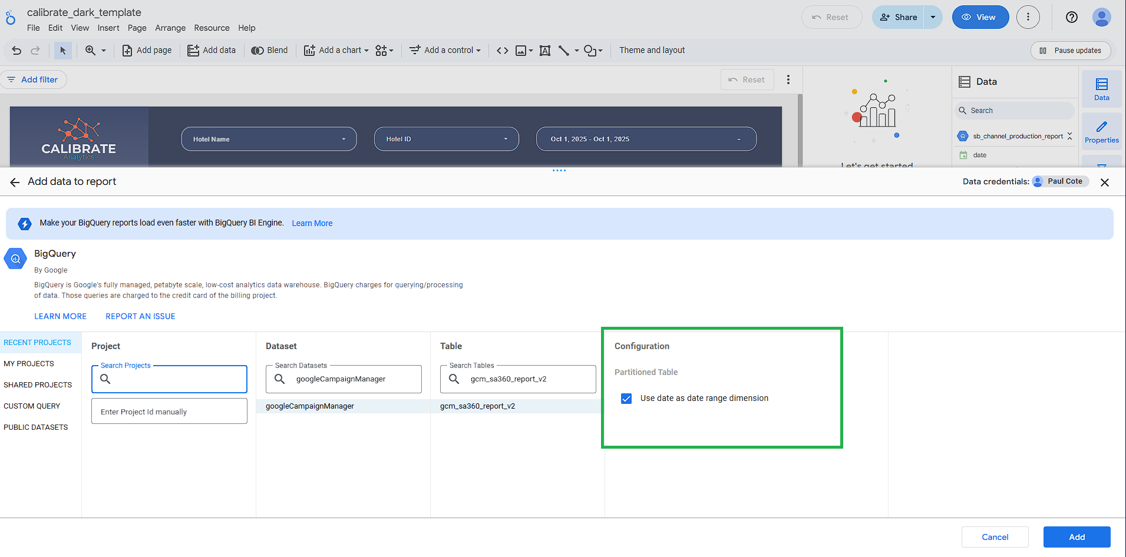
Task: Open the Edit menu
Action: click(55, 28)
